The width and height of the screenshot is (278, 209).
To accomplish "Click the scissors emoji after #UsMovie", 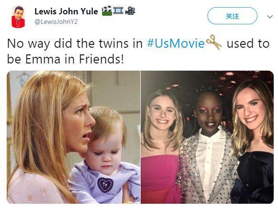I will 214,42.
